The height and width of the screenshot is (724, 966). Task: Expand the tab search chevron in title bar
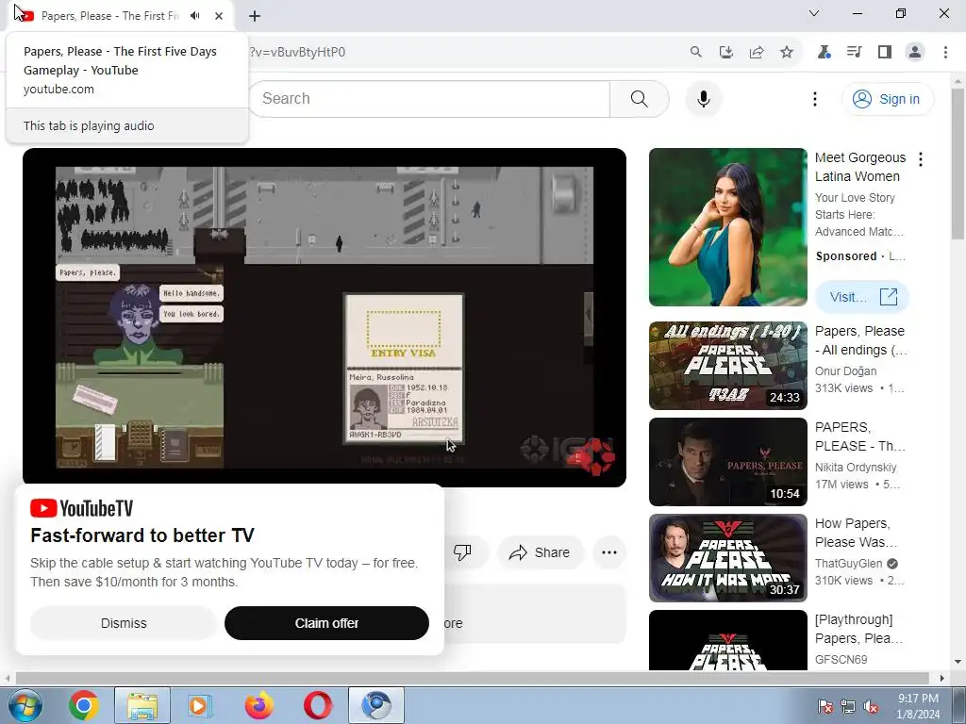pos(814,13)
